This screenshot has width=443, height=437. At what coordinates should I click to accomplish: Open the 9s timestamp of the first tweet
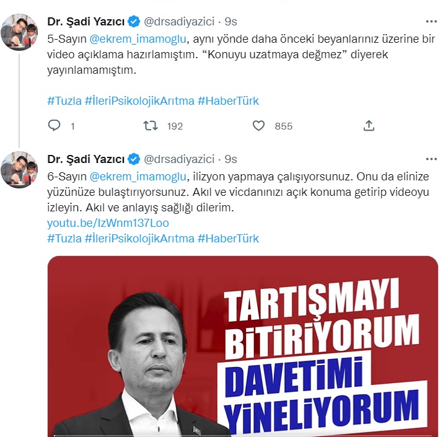click(x=230, y=22)
